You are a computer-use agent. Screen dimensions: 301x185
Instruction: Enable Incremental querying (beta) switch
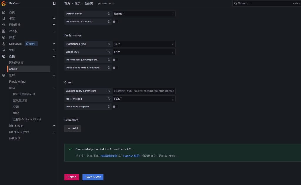pos(116,60)
